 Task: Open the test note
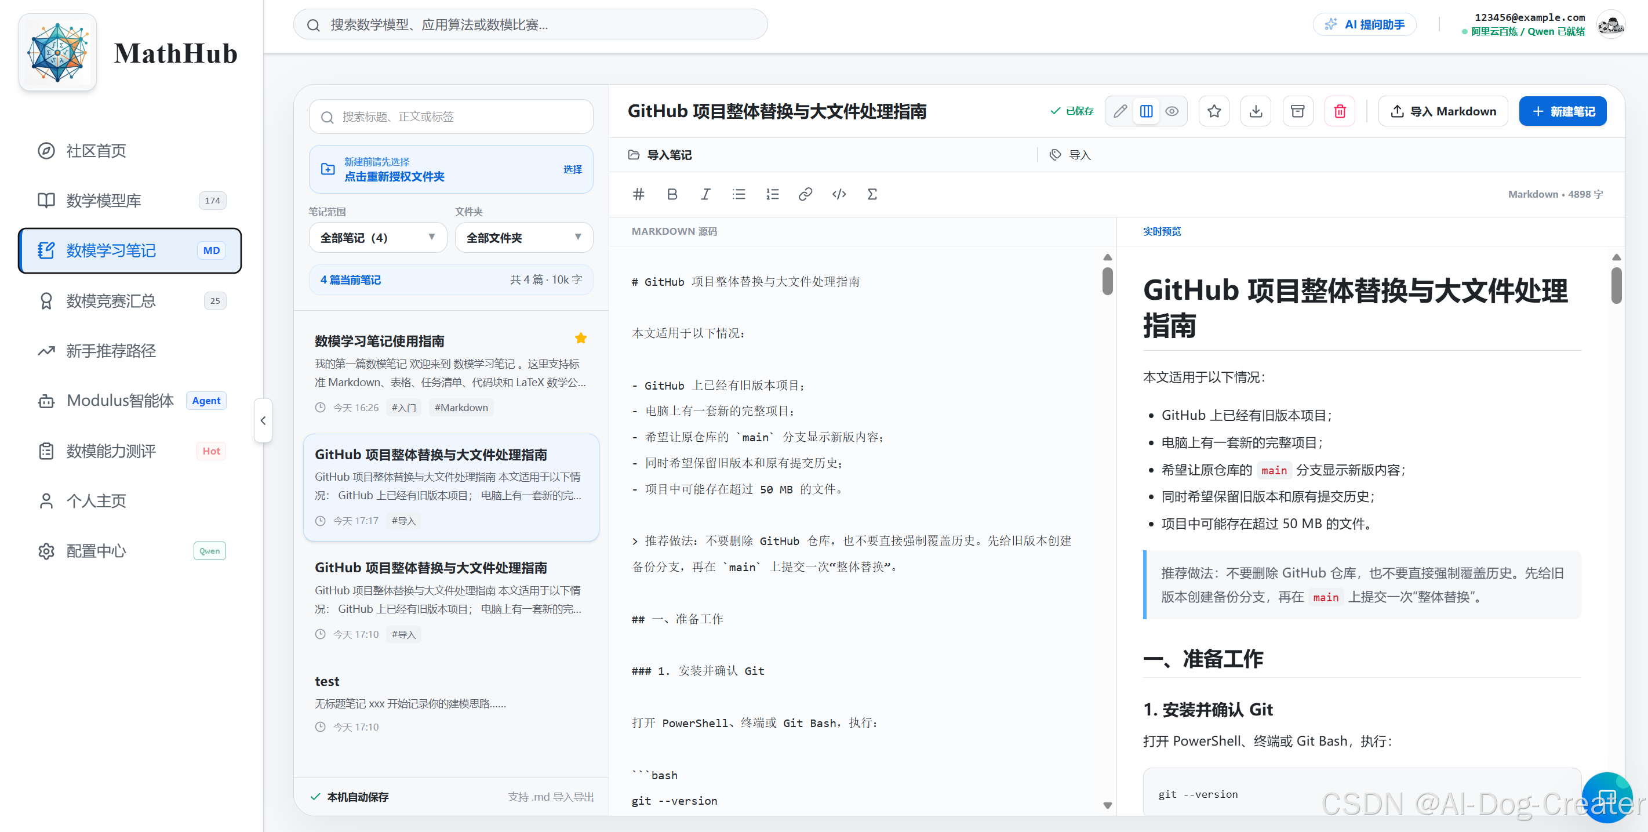(x=451, y=703)
